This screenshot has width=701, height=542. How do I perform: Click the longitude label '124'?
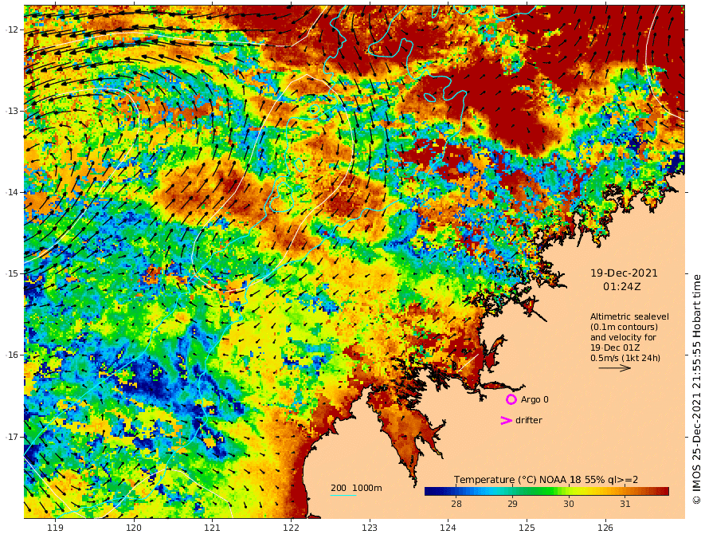coord(448,528)
